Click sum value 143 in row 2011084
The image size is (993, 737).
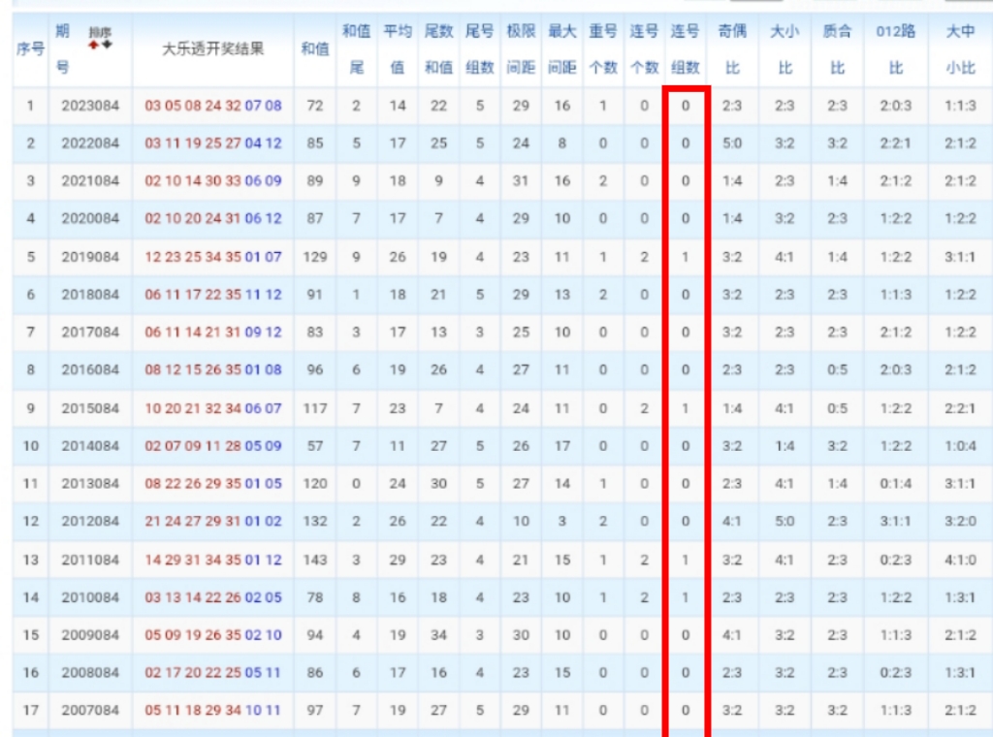click(x=315, y=560)
